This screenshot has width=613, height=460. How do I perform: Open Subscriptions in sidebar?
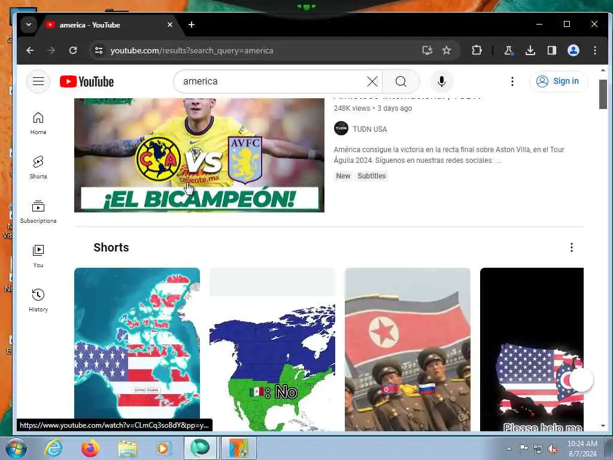point(38,211)
